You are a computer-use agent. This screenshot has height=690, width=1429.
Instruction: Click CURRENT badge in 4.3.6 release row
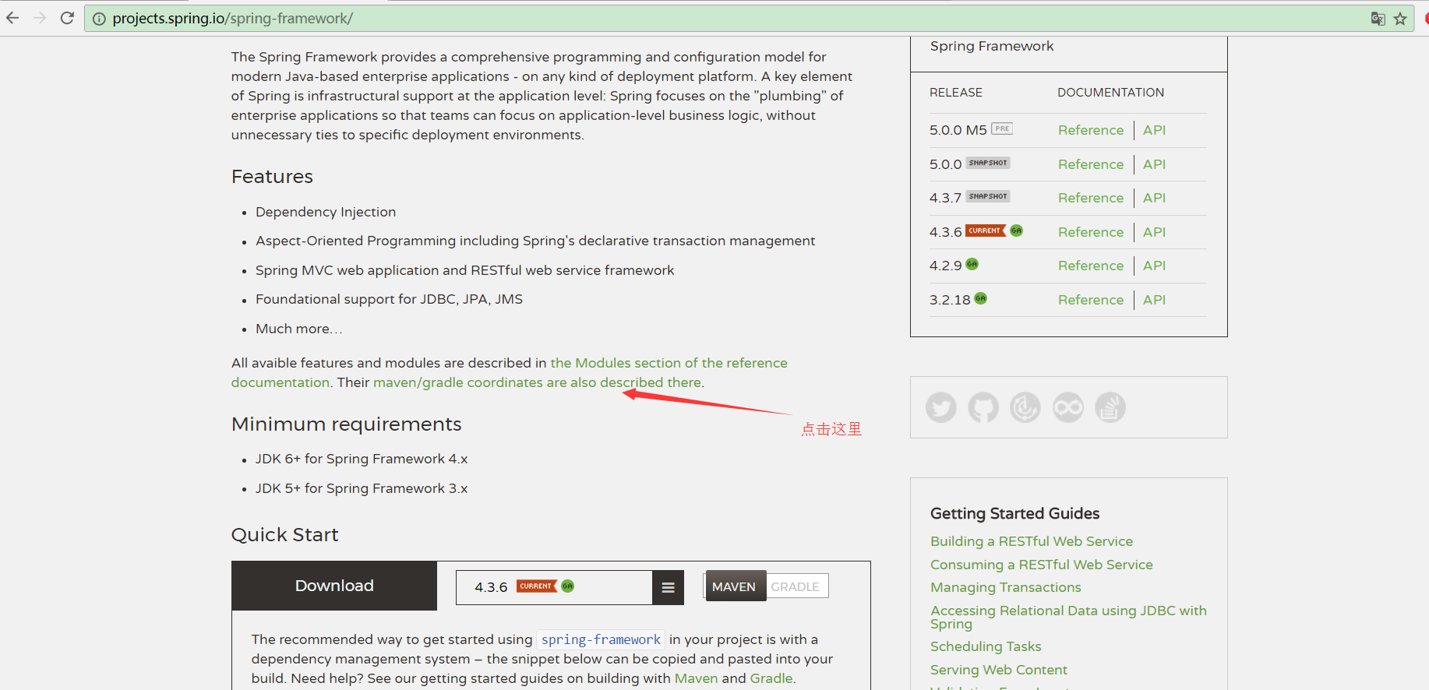tap(986, 231)
